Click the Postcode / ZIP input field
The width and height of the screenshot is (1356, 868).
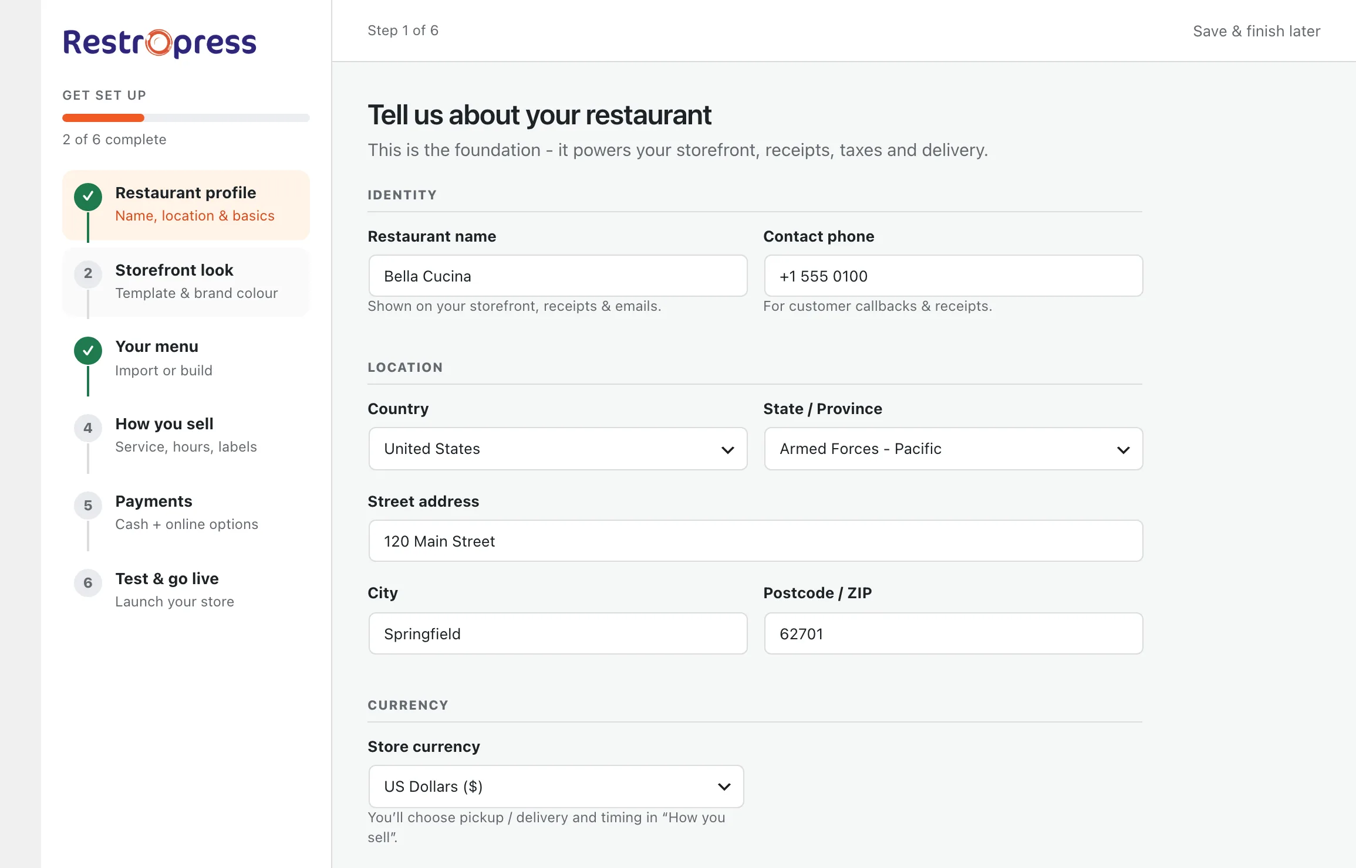953,633
